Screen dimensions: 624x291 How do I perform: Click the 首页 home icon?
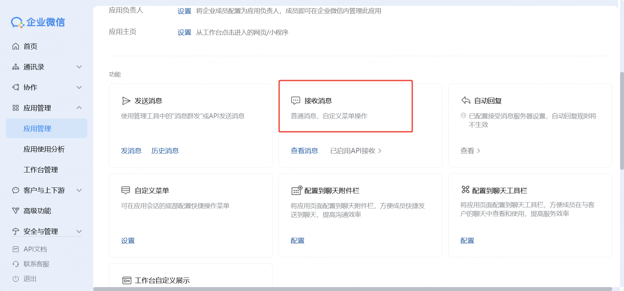pos(16,46)
